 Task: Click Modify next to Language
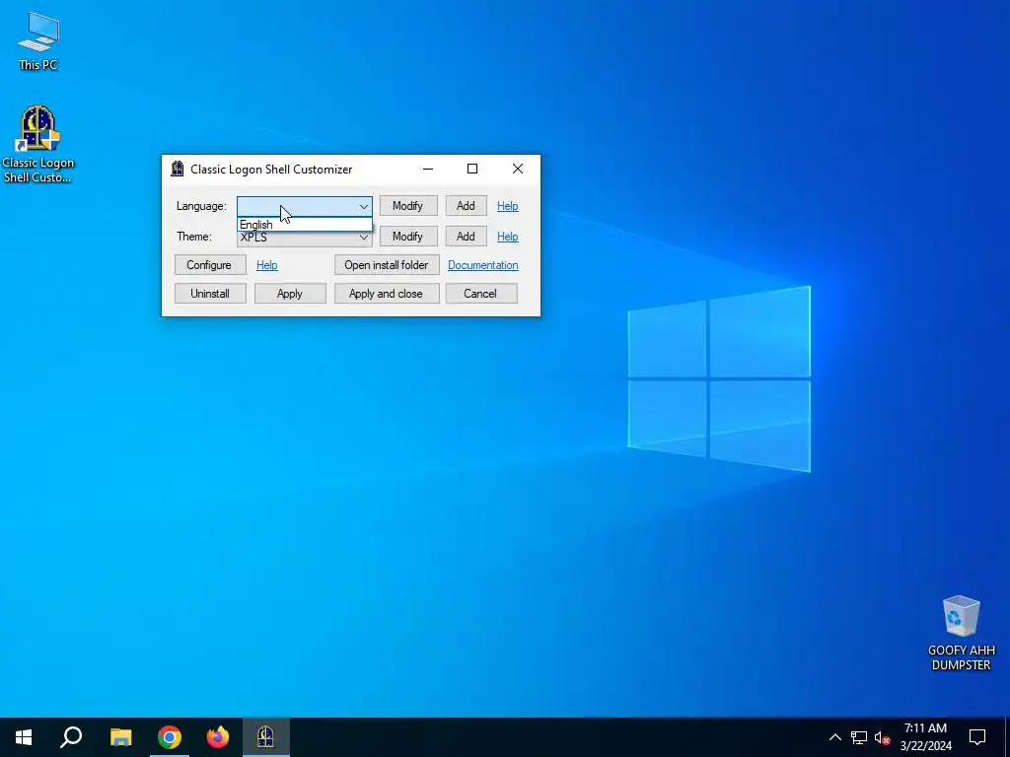pyautogui.click(x=408, y=206)
